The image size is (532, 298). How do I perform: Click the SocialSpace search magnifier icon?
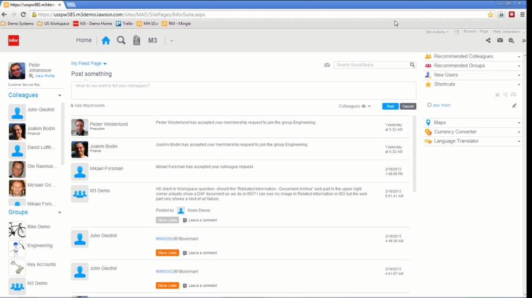[x=412, y=64]
